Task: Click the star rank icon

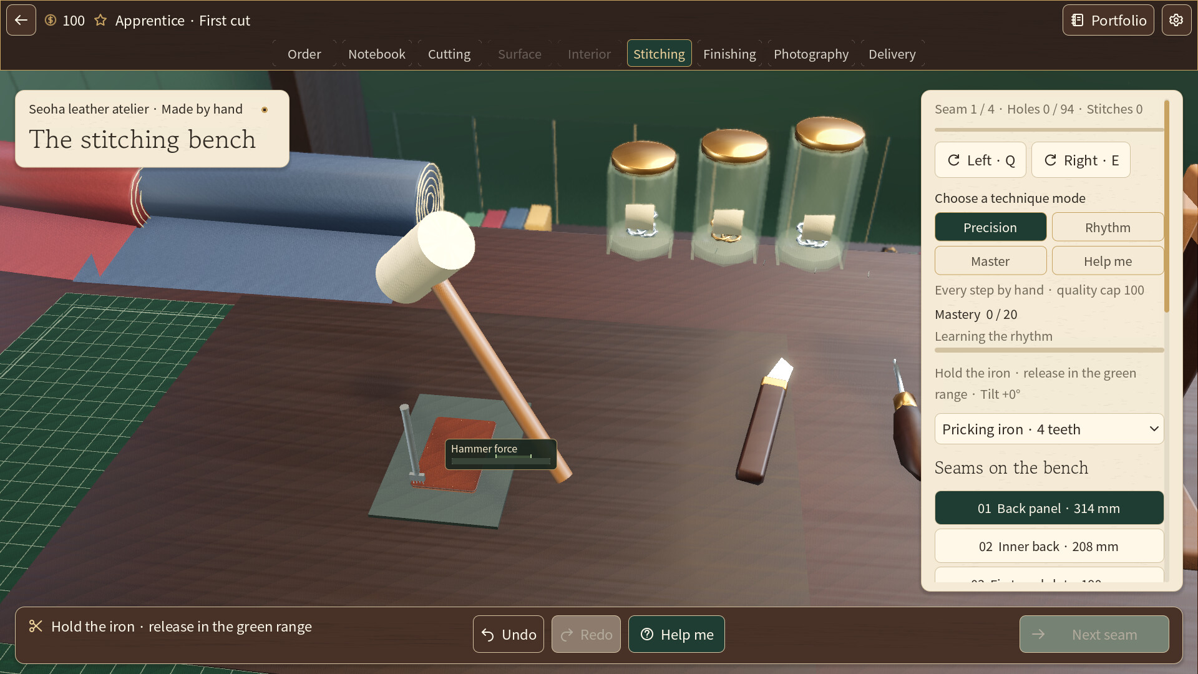Action: (x=100, y=21)
